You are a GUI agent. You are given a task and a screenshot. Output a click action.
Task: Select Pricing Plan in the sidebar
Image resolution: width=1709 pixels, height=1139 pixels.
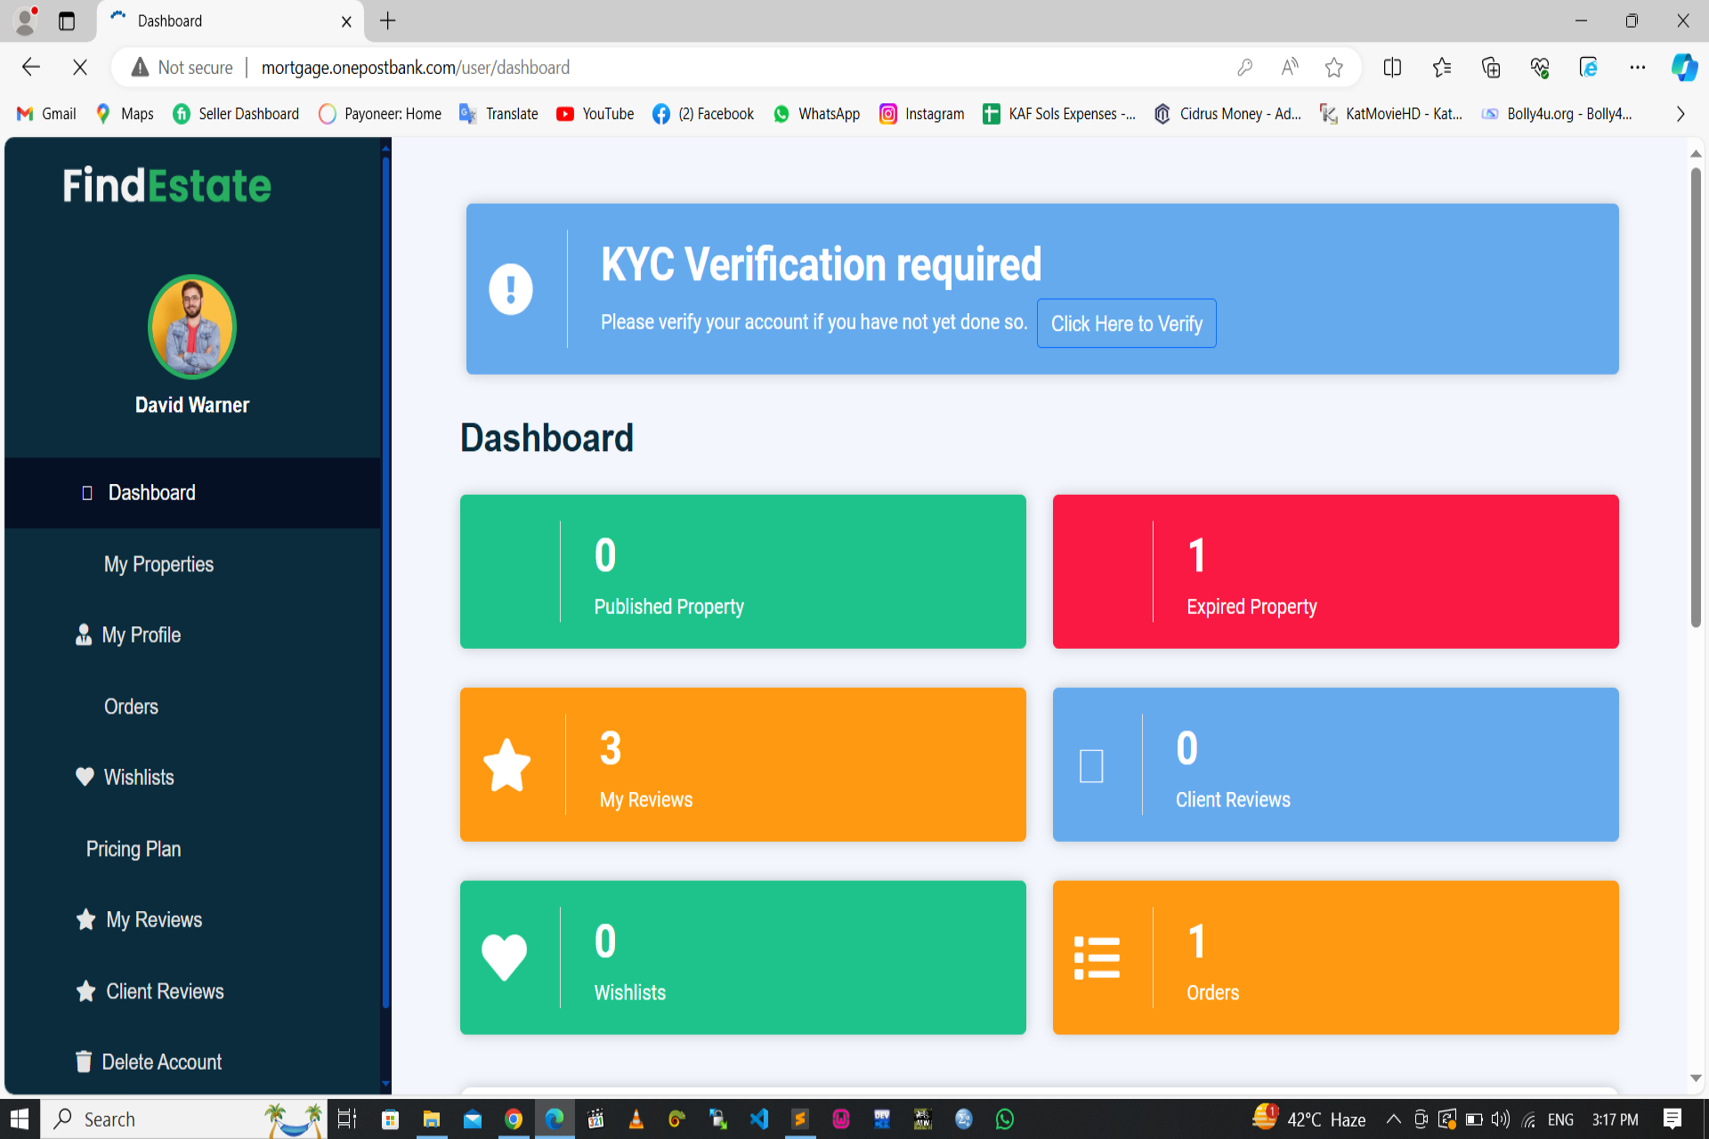(134, 849)
